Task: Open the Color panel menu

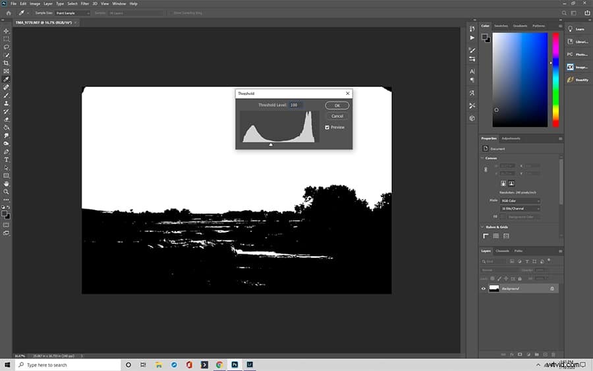Action: (560, 26)
